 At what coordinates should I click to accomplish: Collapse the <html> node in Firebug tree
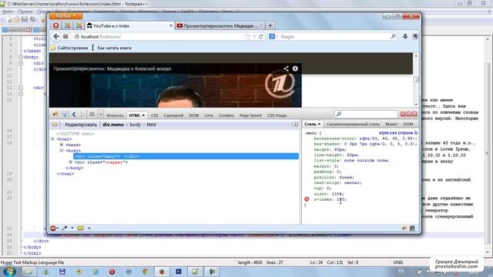(52, 138)
